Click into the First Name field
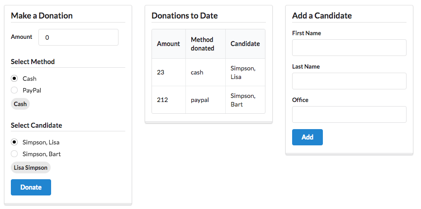Screen dimensions: 421x209 [x=349, y=48]
